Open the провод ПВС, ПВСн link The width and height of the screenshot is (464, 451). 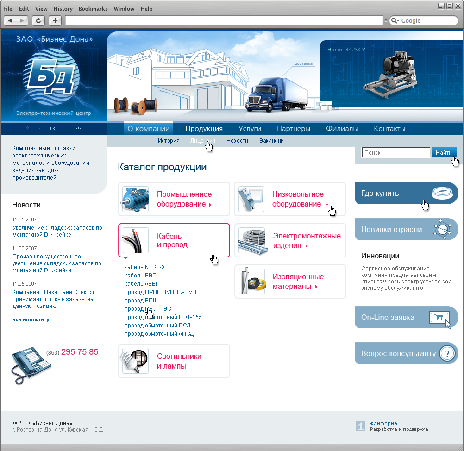[x=150, y=309]
